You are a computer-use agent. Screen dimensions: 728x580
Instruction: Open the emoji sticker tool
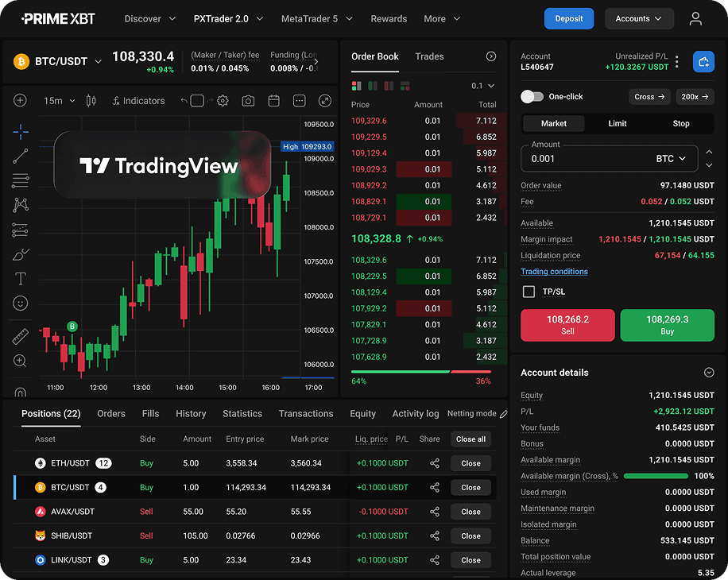pos(21,304)
